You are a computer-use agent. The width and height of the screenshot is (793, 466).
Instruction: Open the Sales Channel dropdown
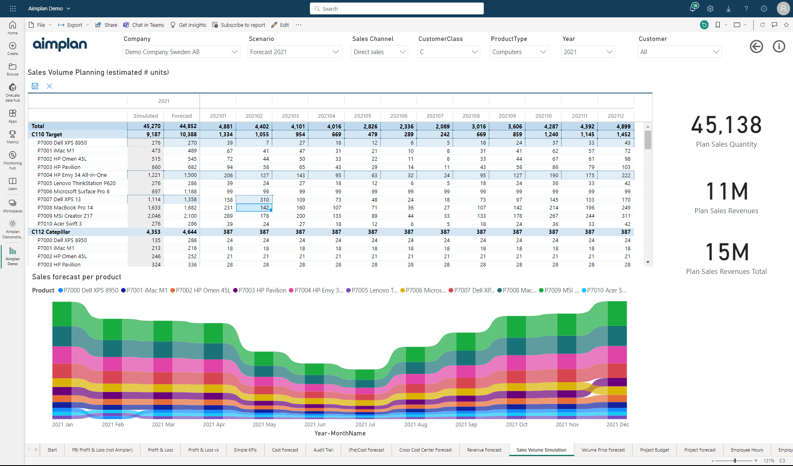pos(380,52)
